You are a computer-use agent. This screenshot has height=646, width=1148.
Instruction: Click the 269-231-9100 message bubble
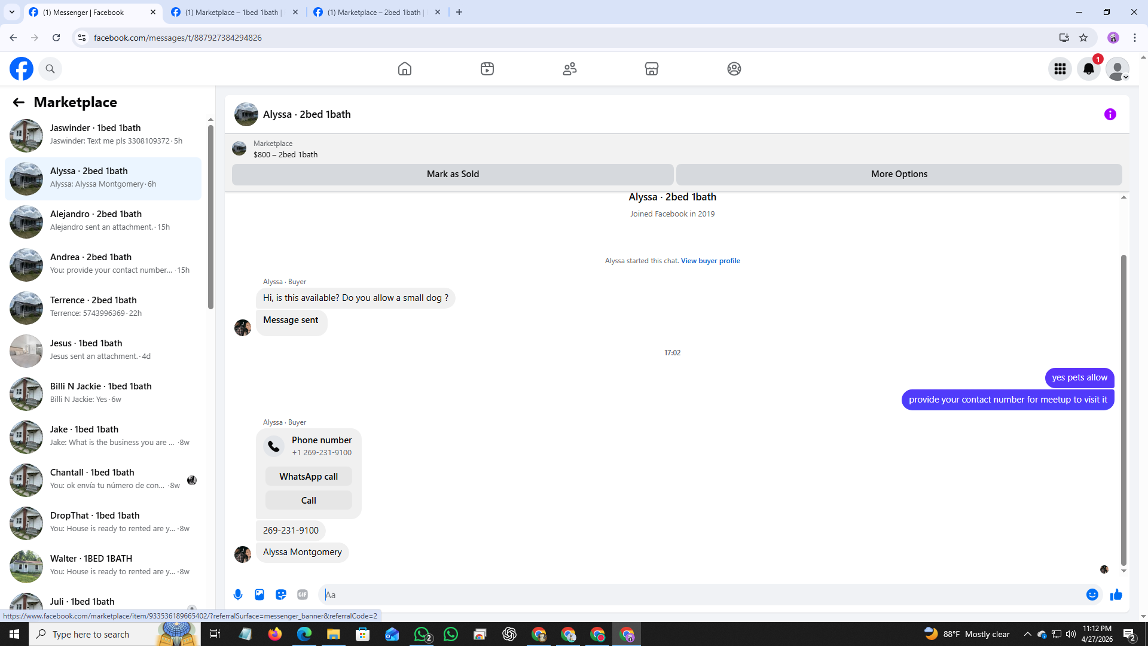click(291, 531)
